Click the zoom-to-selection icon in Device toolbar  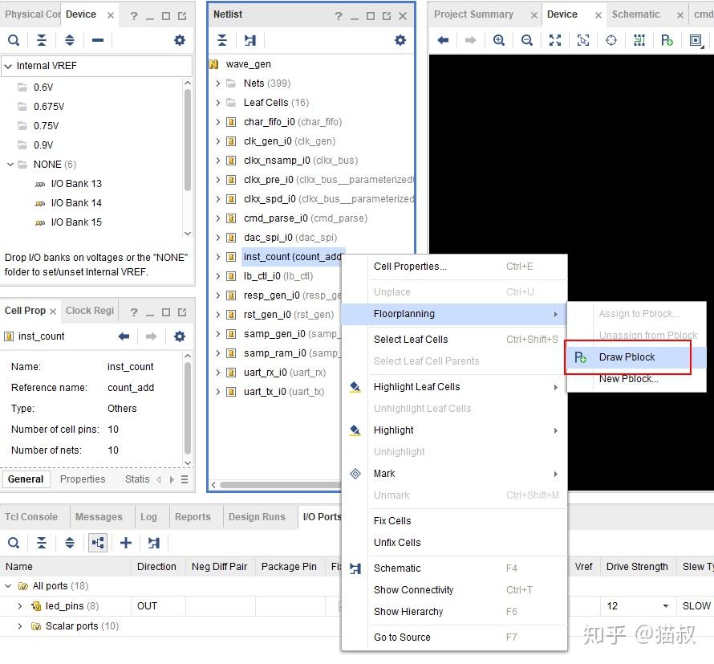[583, 40]
